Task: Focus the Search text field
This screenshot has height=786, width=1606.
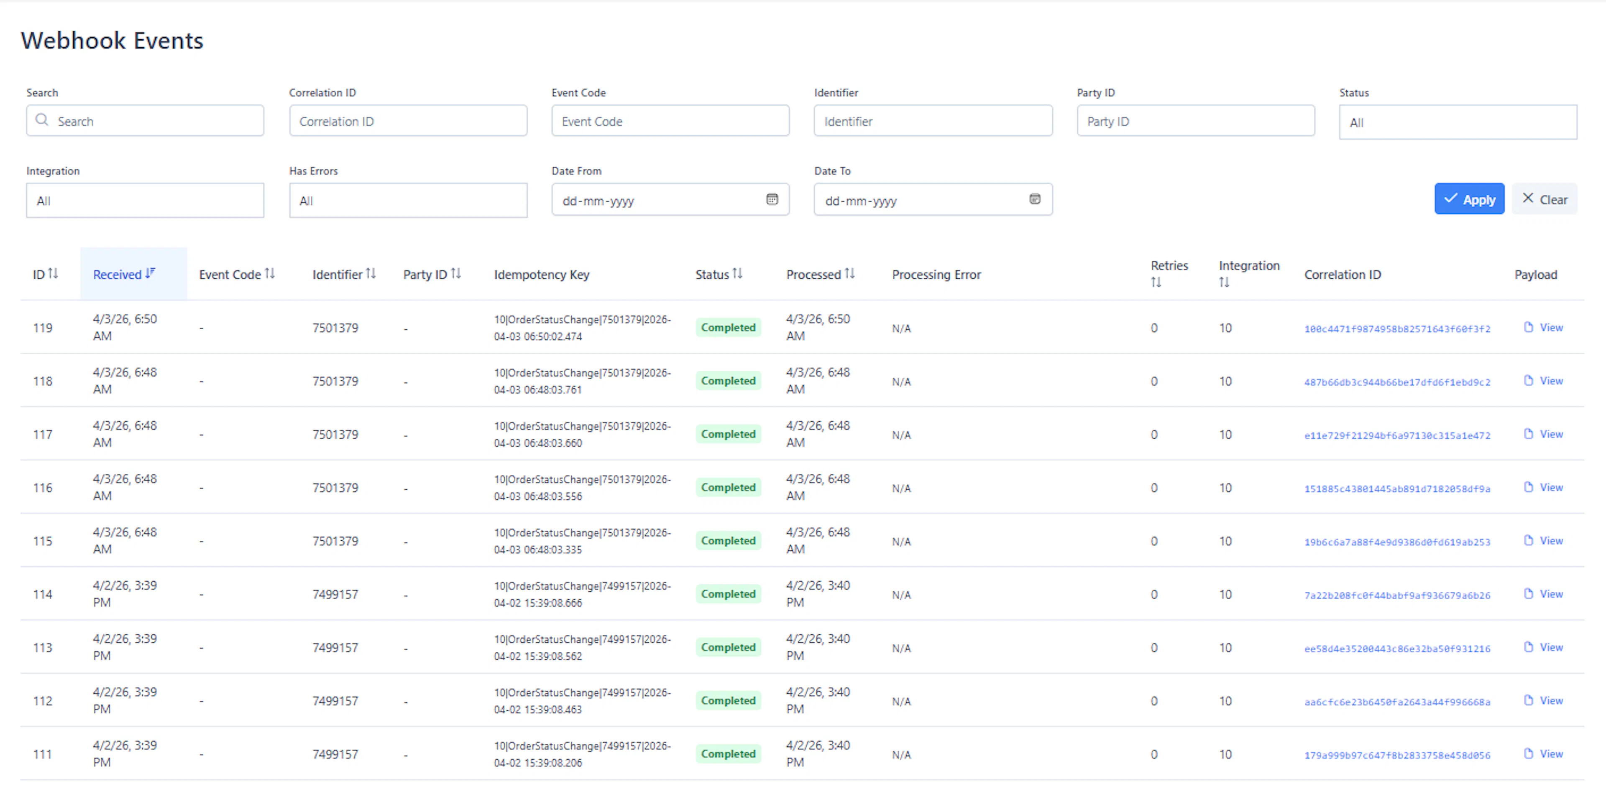Action: pyautogui.click(x=145, y=121)
